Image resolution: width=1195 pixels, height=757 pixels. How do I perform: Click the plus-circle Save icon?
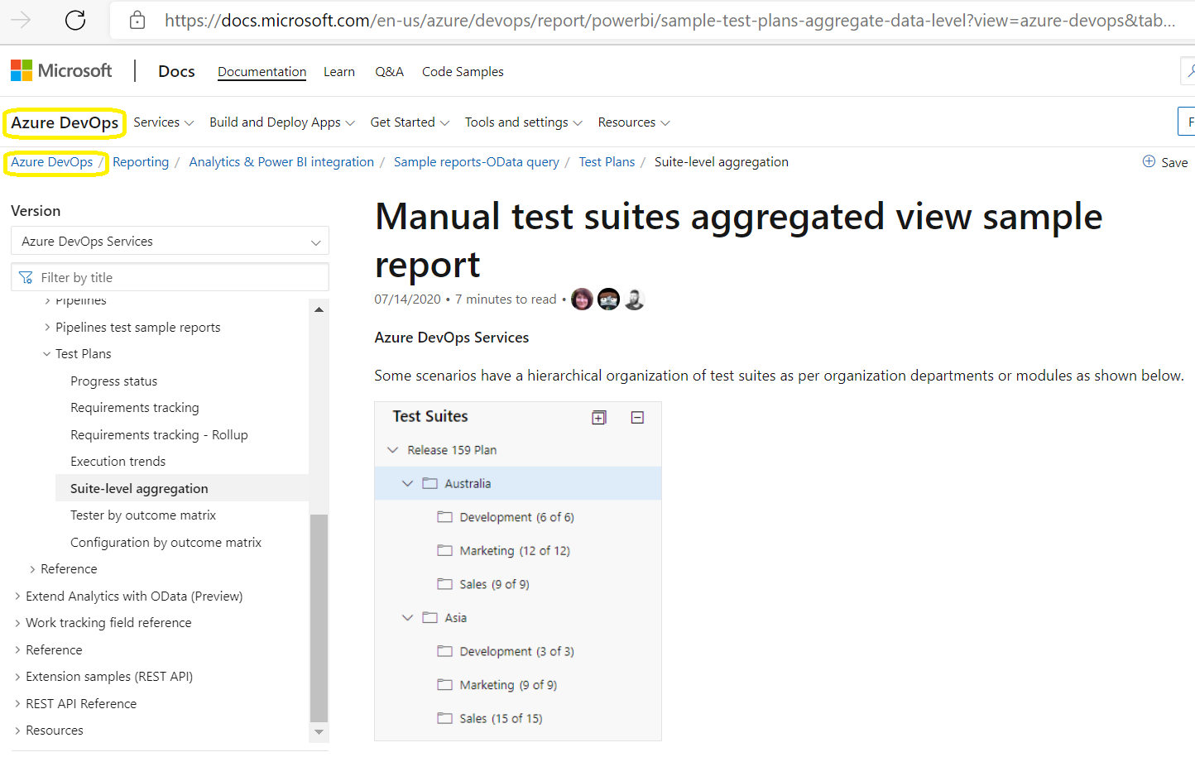tap(1149, 161)
